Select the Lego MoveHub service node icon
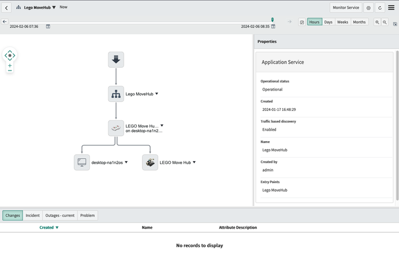The height and width of the screenshot is (256, 399). (x=116, y=94)
